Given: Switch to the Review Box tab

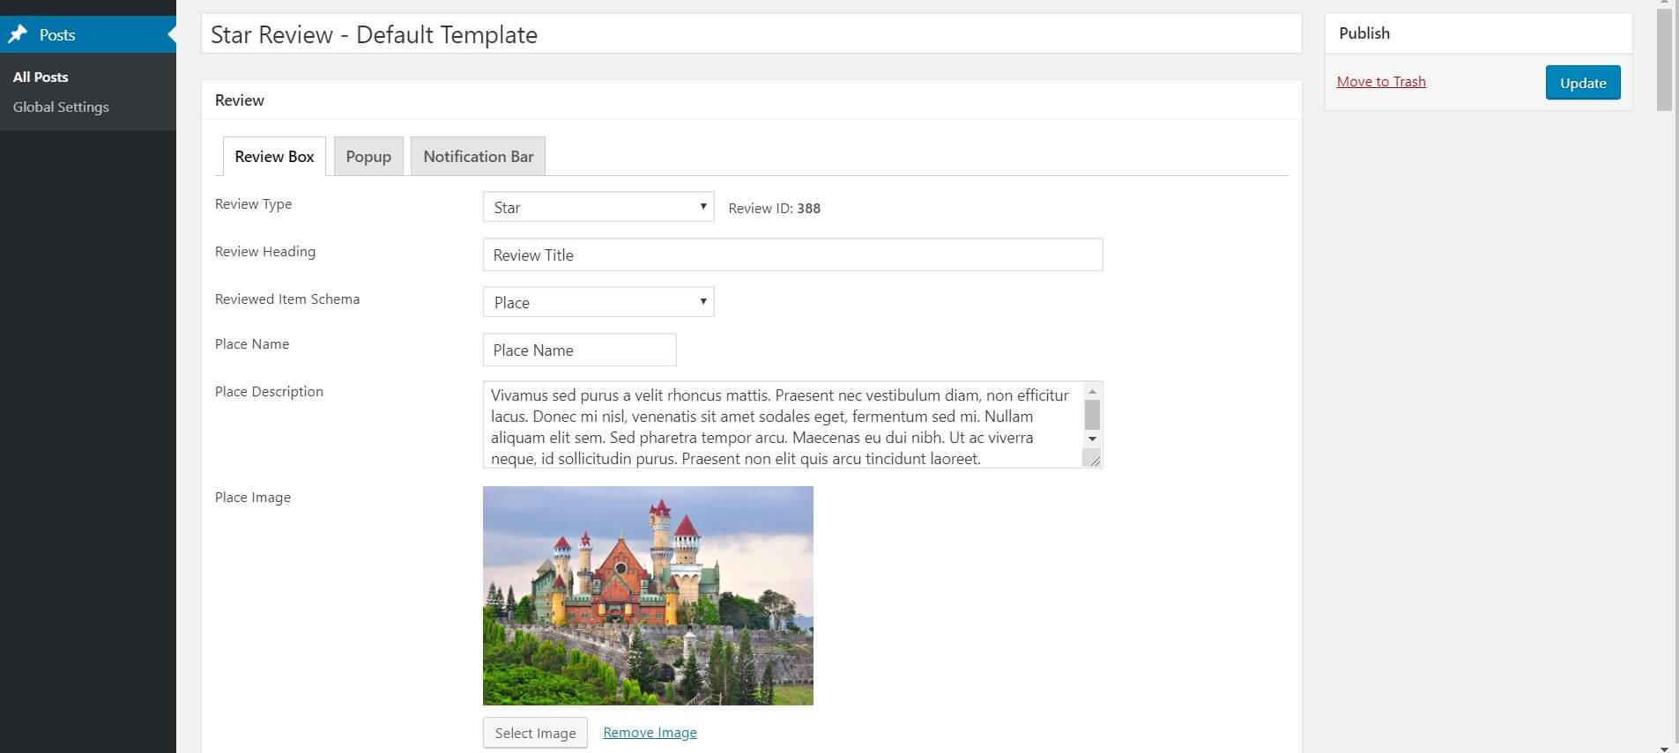Looking at the screenshot, I should point(274,156).
